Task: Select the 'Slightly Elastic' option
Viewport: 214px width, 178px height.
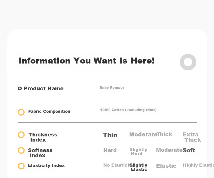Action: tap(138, 167)
